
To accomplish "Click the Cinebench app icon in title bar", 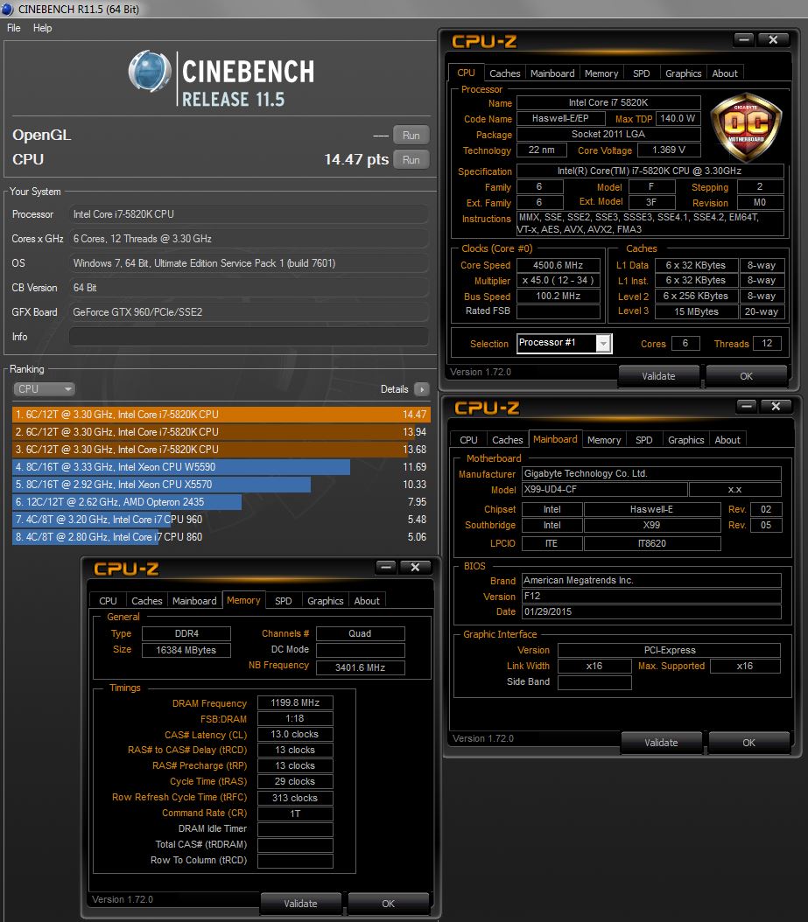I will 7,9.
